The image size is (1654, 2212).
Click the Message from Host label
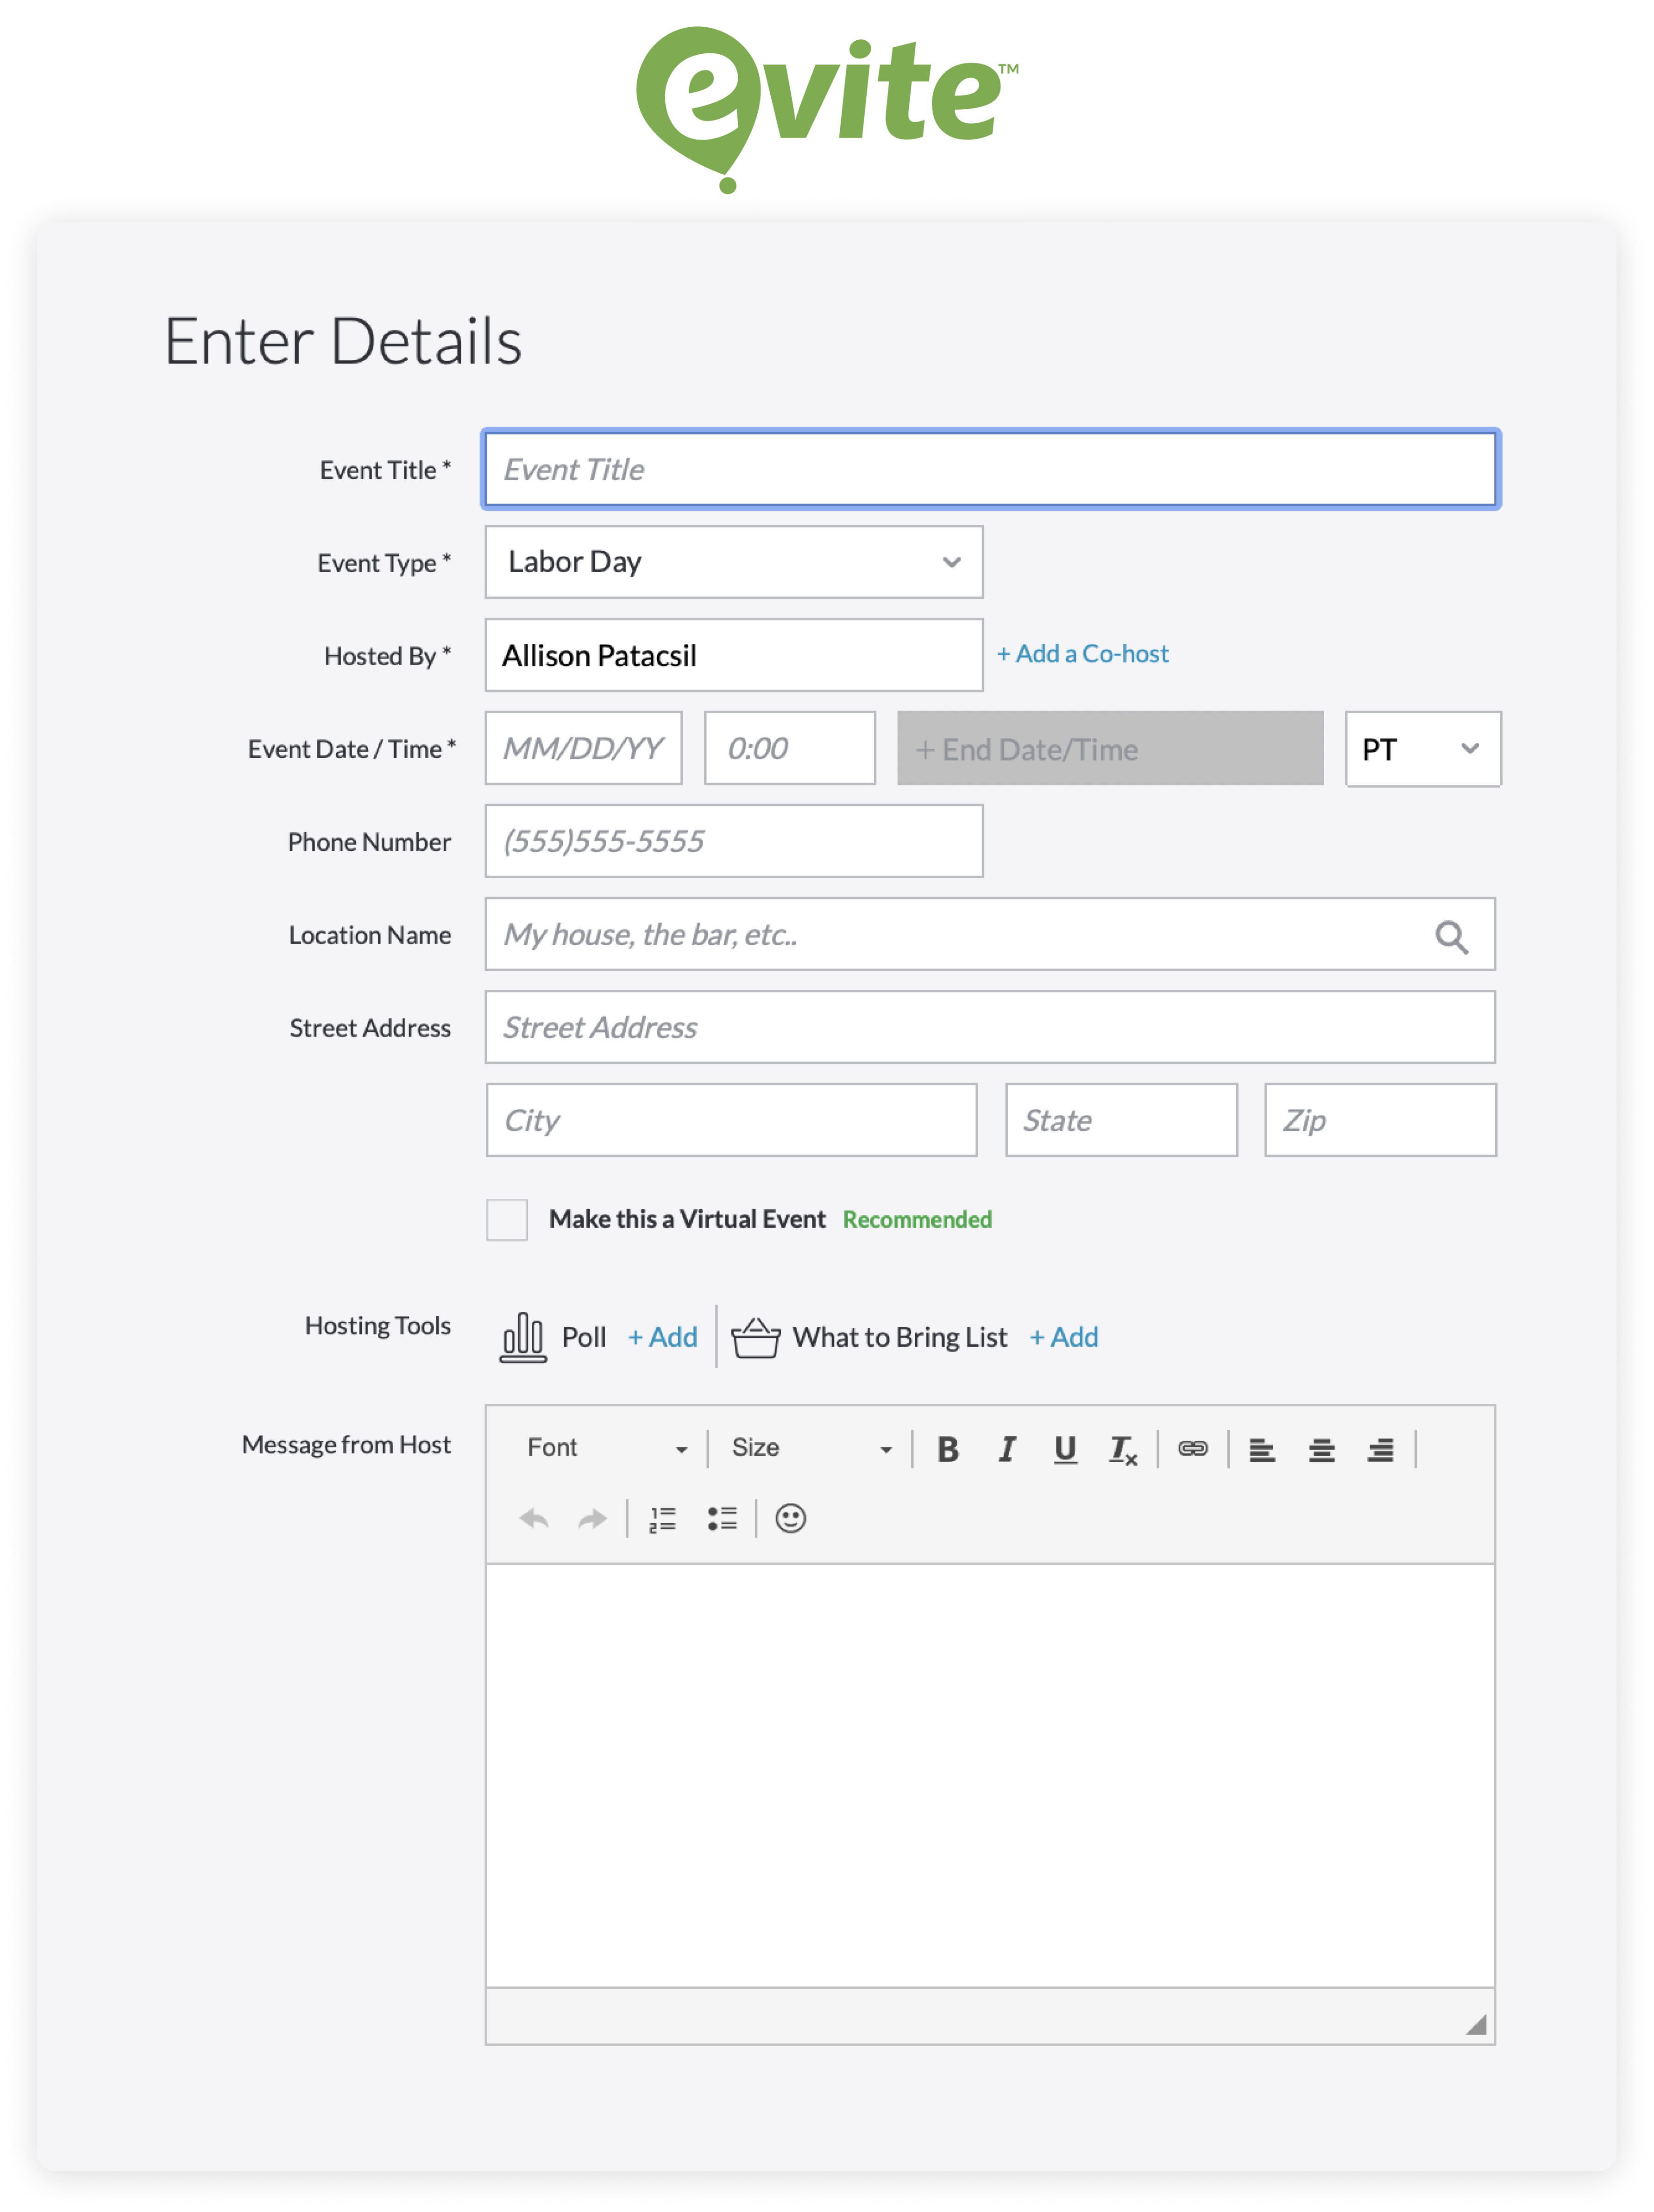click(x=346, y=1445)
